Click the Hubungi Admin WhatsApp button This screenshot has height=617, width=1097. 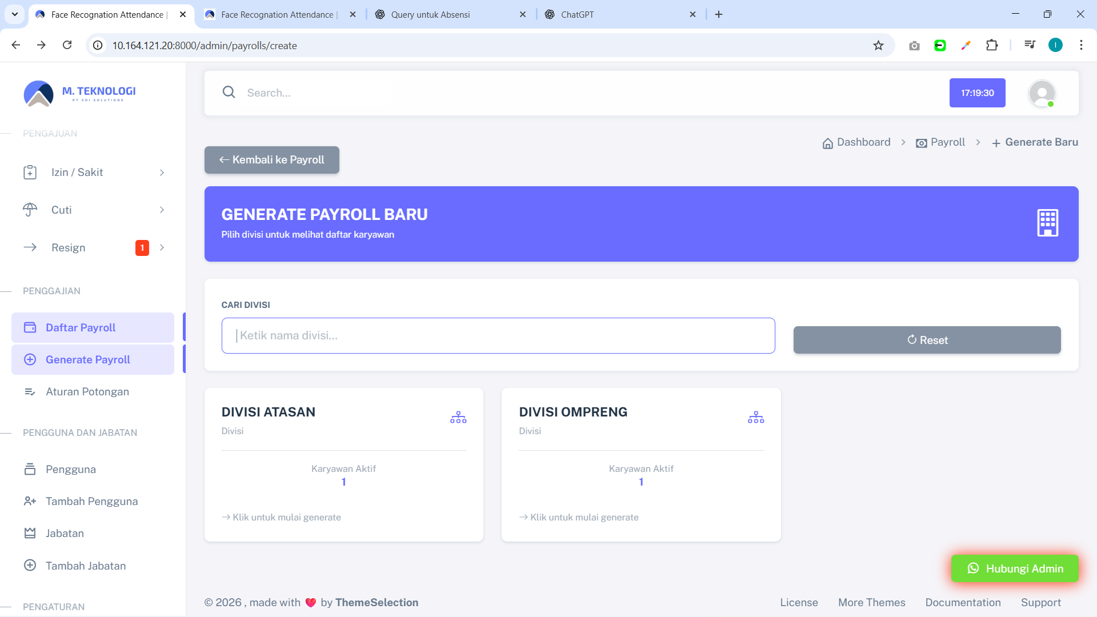1015,568
